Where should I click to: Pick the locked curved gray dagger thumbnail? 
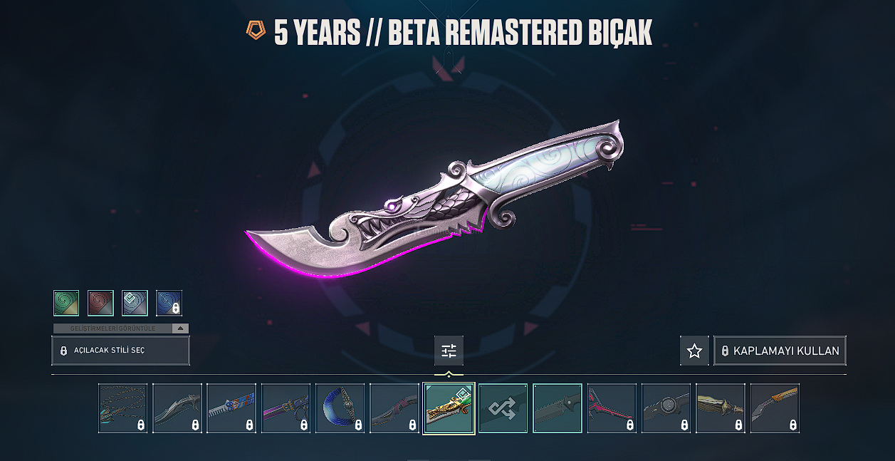[177, 408]
